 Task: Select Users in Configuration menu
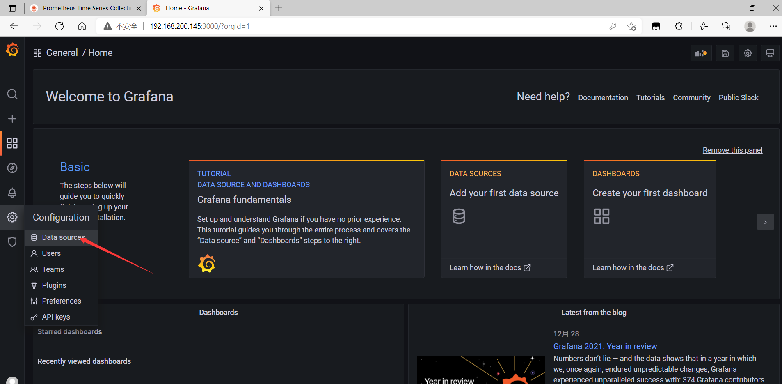pos(61,253)
